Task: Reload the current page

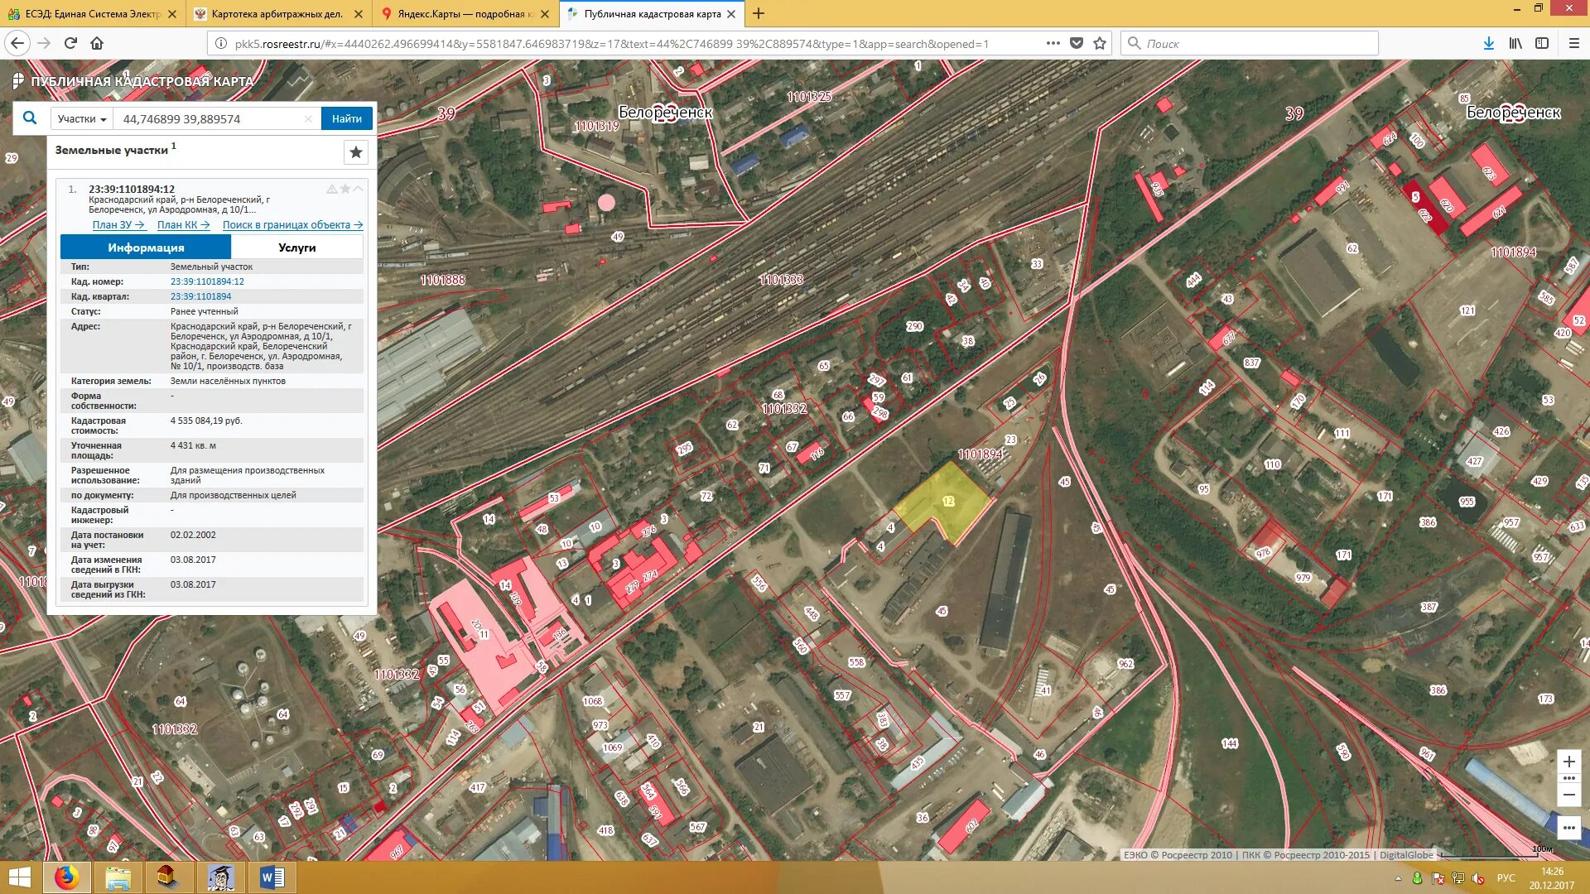Action: coord(70,43)
